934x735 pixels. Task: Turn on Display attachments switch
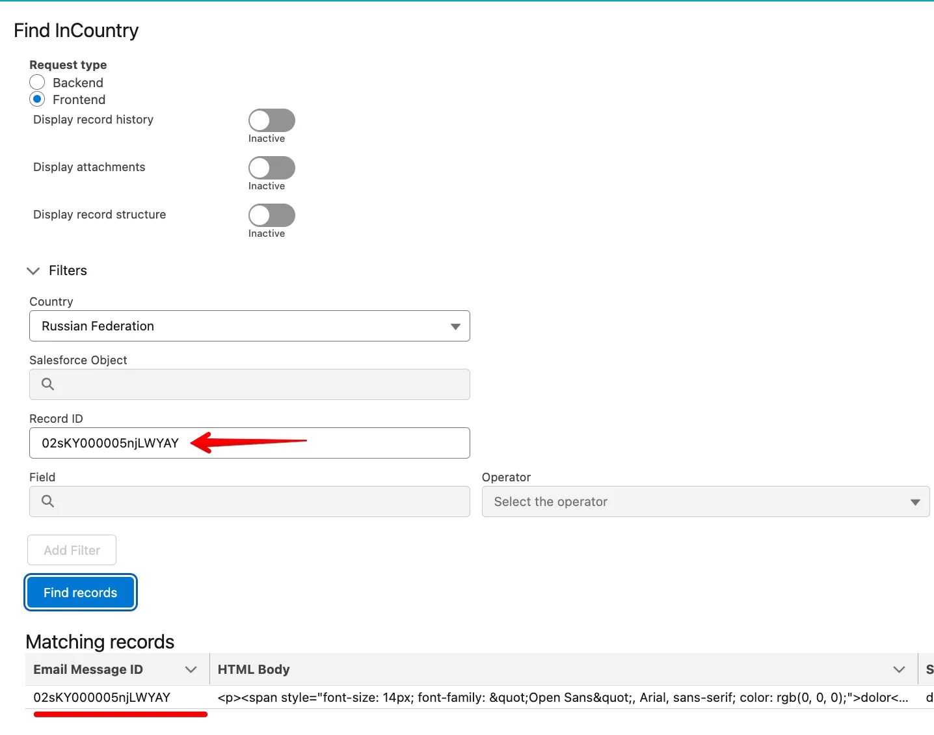[271, 168]
